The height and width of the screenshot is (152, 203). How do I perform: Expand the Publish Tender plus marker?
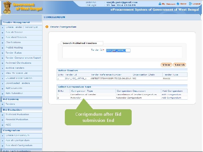(3, 33)
